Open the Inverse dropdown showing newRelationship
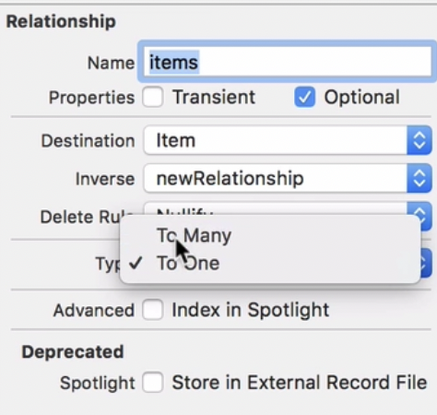 (288, 178)
